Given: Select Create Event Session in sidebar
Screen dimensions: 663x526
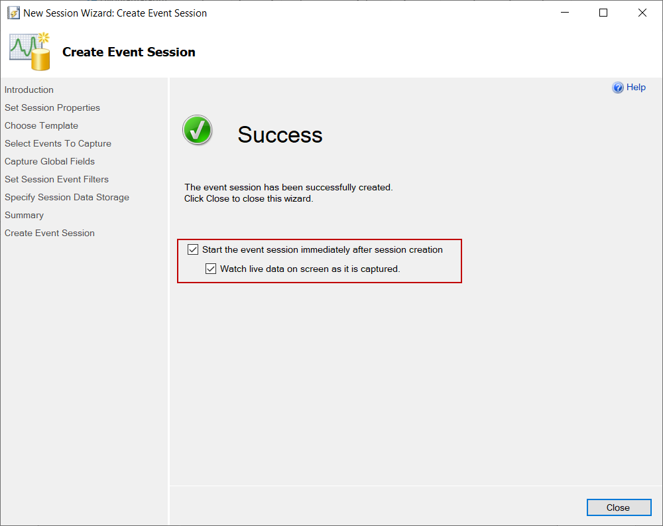Looking at the screenshot, I should [x=50, y=233].
